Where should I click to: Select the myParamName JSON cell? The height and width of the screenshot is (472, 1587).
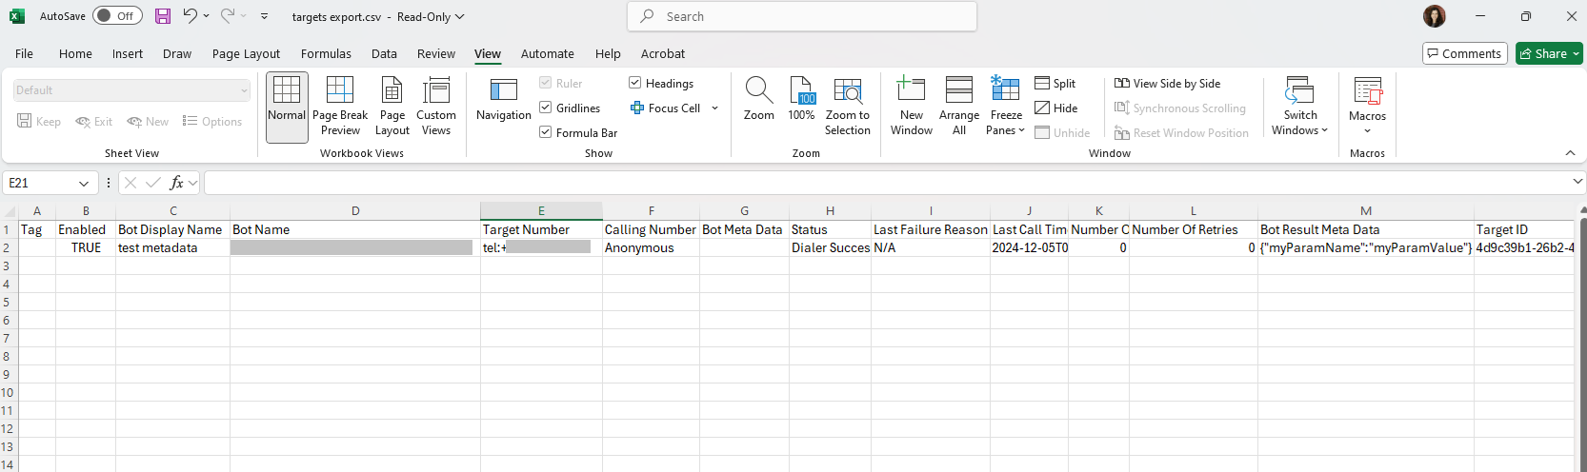point(1366,247)
